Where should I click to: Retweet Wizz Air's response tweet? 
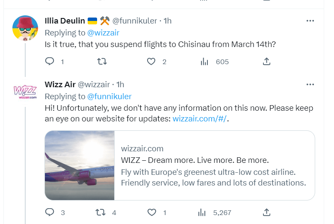[x=100, y=212]
